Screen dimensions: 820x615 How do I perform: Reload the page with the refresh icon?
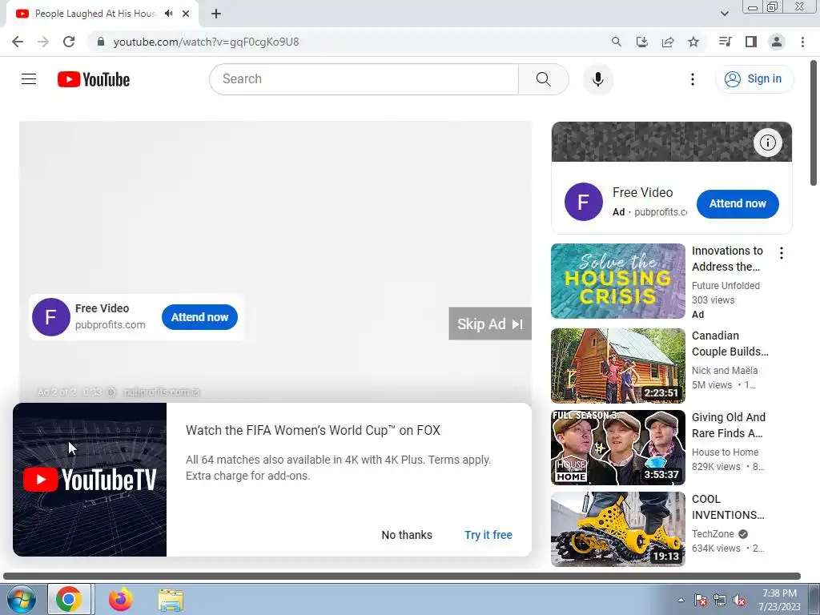(x=69, y=42)
